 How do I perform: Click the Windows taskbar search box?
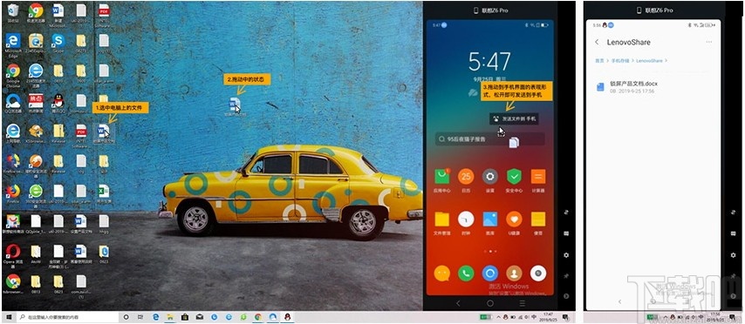click(67, 317)
